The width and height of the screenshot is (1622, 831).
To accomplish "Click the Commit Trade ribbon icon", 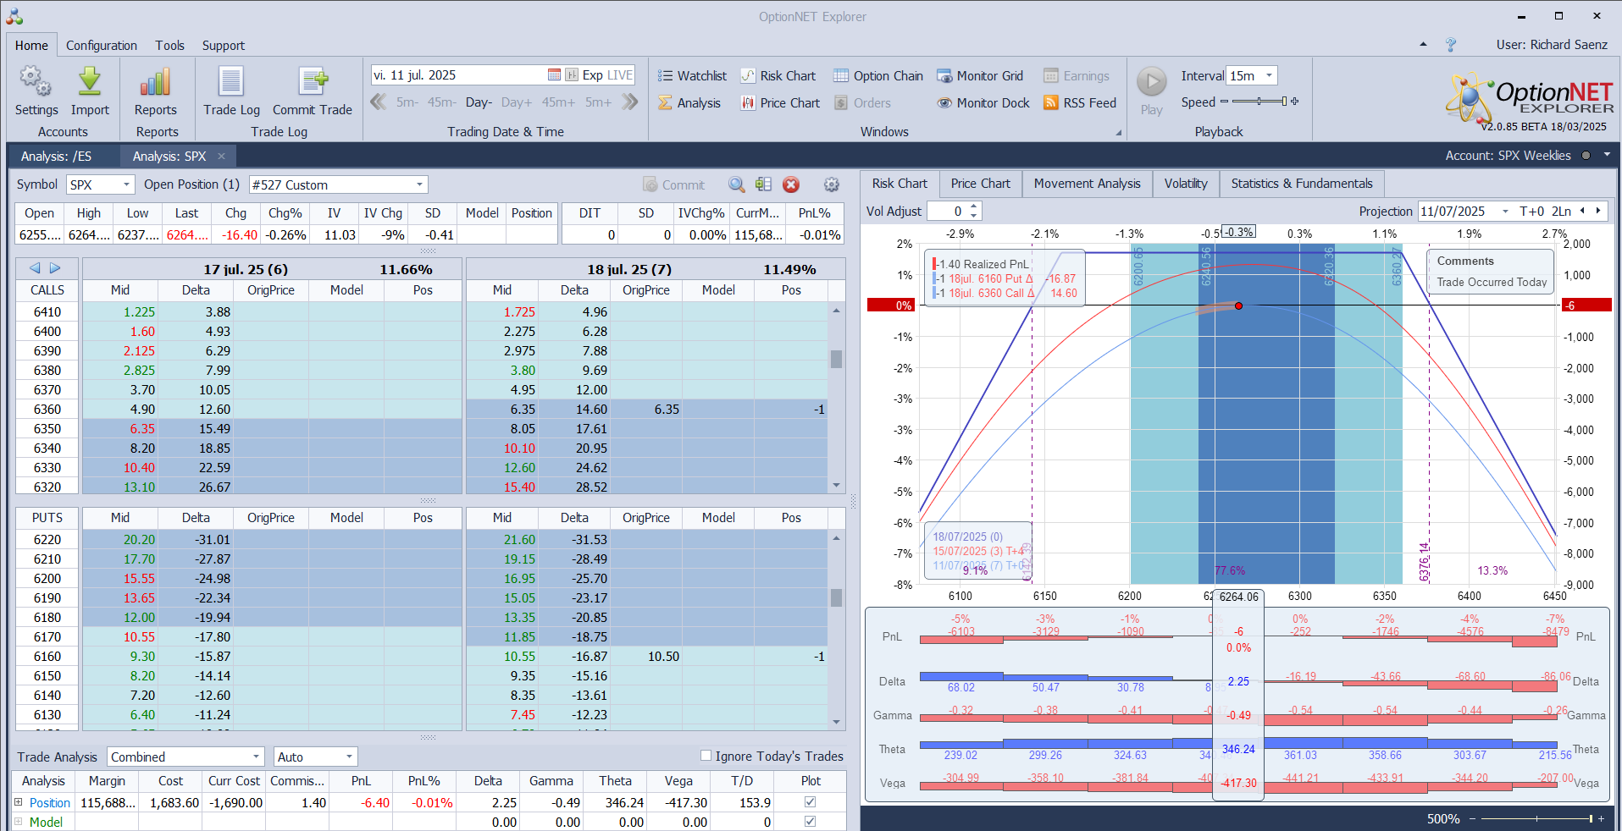I will click(x=313, y=82).
